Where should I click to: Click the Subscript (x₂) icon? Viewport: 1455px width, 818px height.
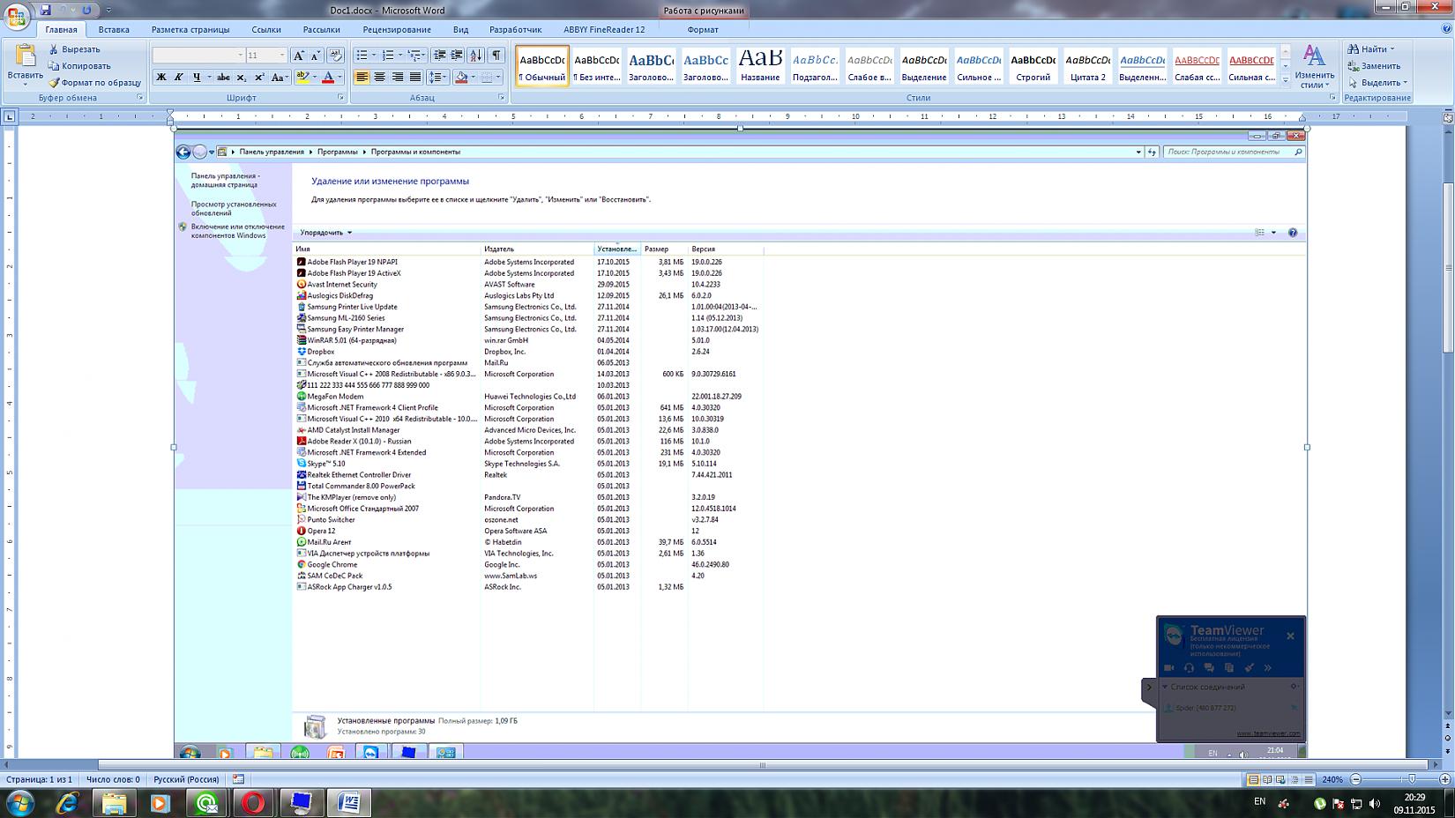[x=242, y=78]
